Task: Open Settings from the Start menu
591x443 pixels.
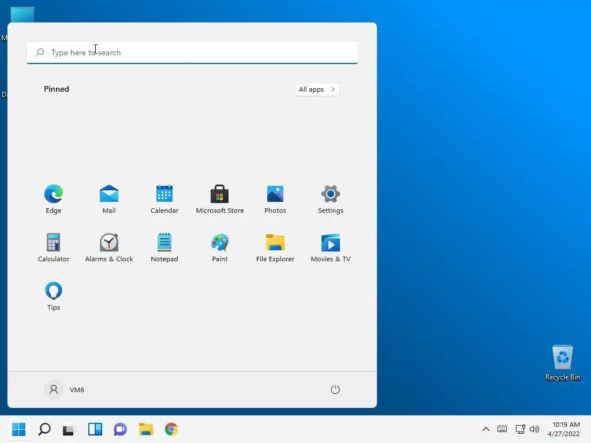Action: point(331,200)
